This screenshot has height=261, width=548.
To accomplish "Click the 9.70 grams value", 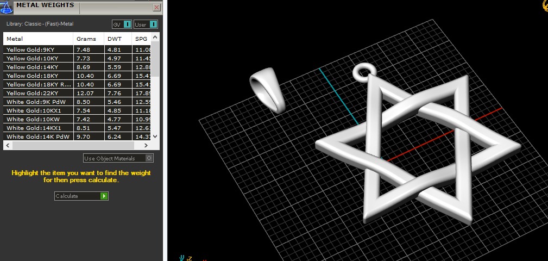I will [83, 137].
